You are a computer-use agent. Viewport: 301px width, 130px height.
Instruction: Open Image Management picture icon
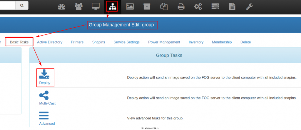tap(130, 6)
